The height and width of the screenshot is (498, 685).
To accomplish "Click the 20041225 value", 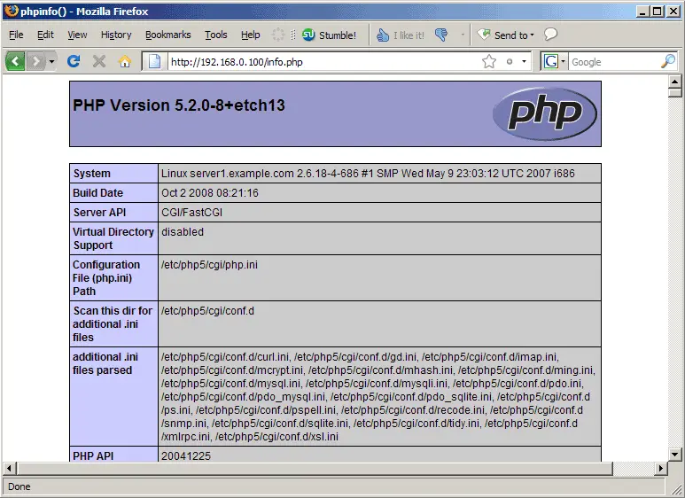I will click(x=186, y=455).
